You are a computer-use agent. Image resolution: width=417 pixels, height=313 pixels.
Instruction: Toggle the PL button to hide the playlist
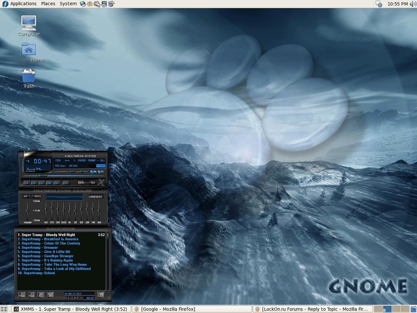[99, 172]
